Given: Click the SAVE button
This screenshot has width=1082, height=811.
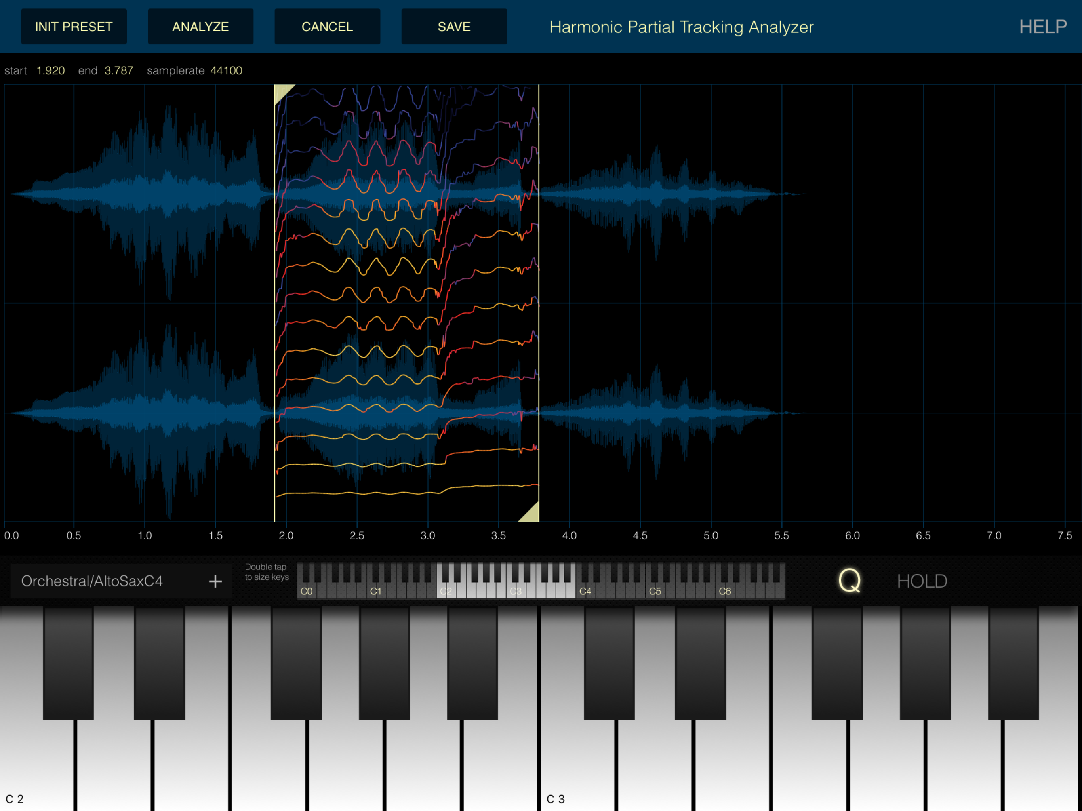Looking at the screenshot, I should [454, 27].
